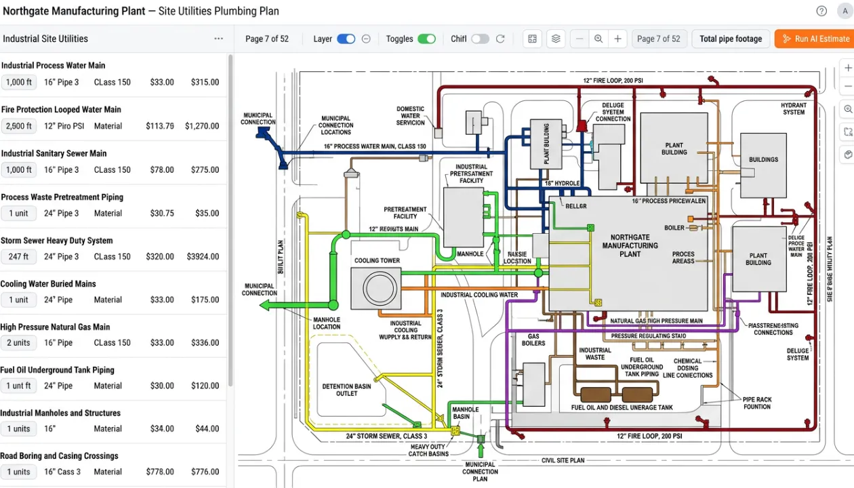Disable the Layer toggle
Viewport: 854px width, 488px height.
click(x=346, y=39)
